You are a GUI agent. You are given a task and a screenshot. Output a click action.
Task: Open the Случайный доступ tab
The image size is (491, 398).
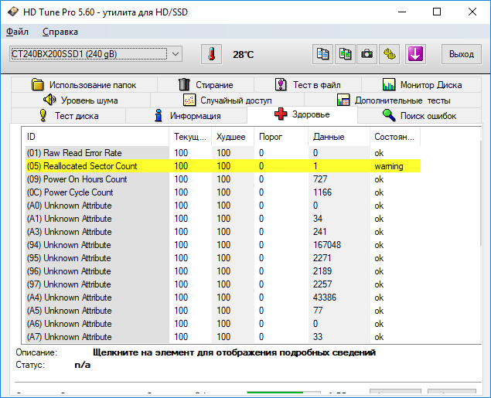coord(226,100)
